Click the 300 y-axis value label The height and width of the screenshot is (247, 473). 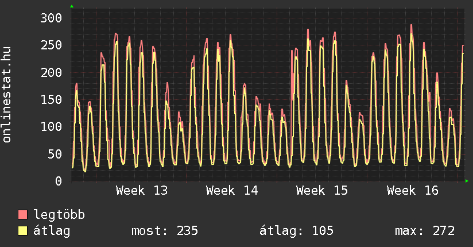click(x=51, y=18)
